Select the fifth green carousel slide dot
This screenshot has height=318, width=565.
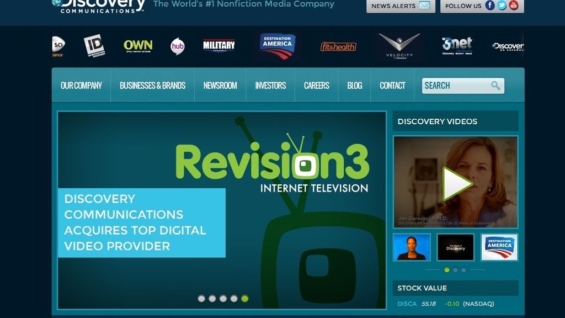[x=244, y=299]
